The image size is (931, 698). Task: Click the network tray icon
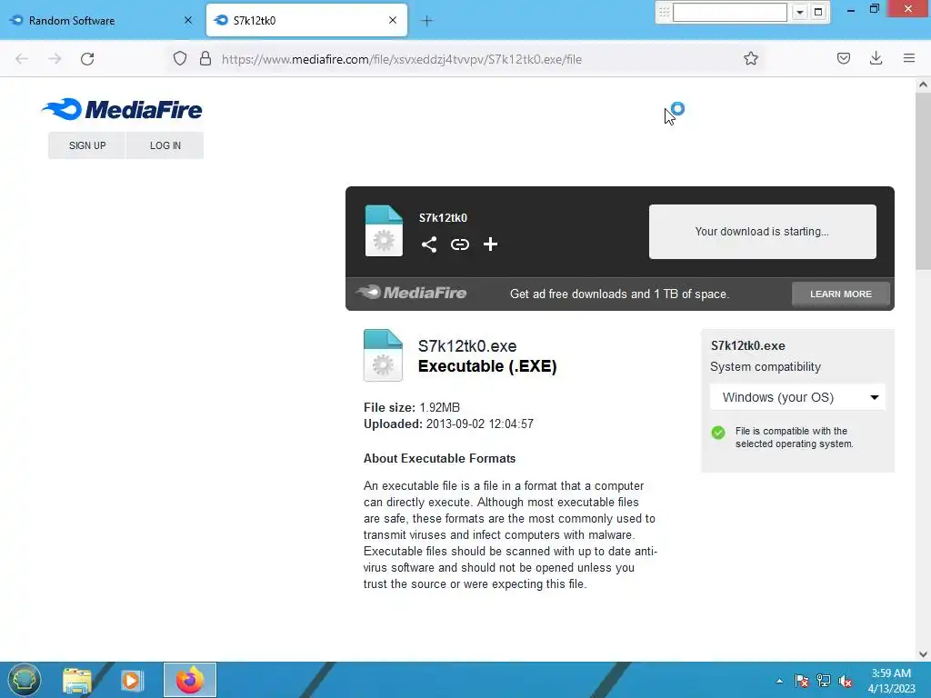pos(824,681)
